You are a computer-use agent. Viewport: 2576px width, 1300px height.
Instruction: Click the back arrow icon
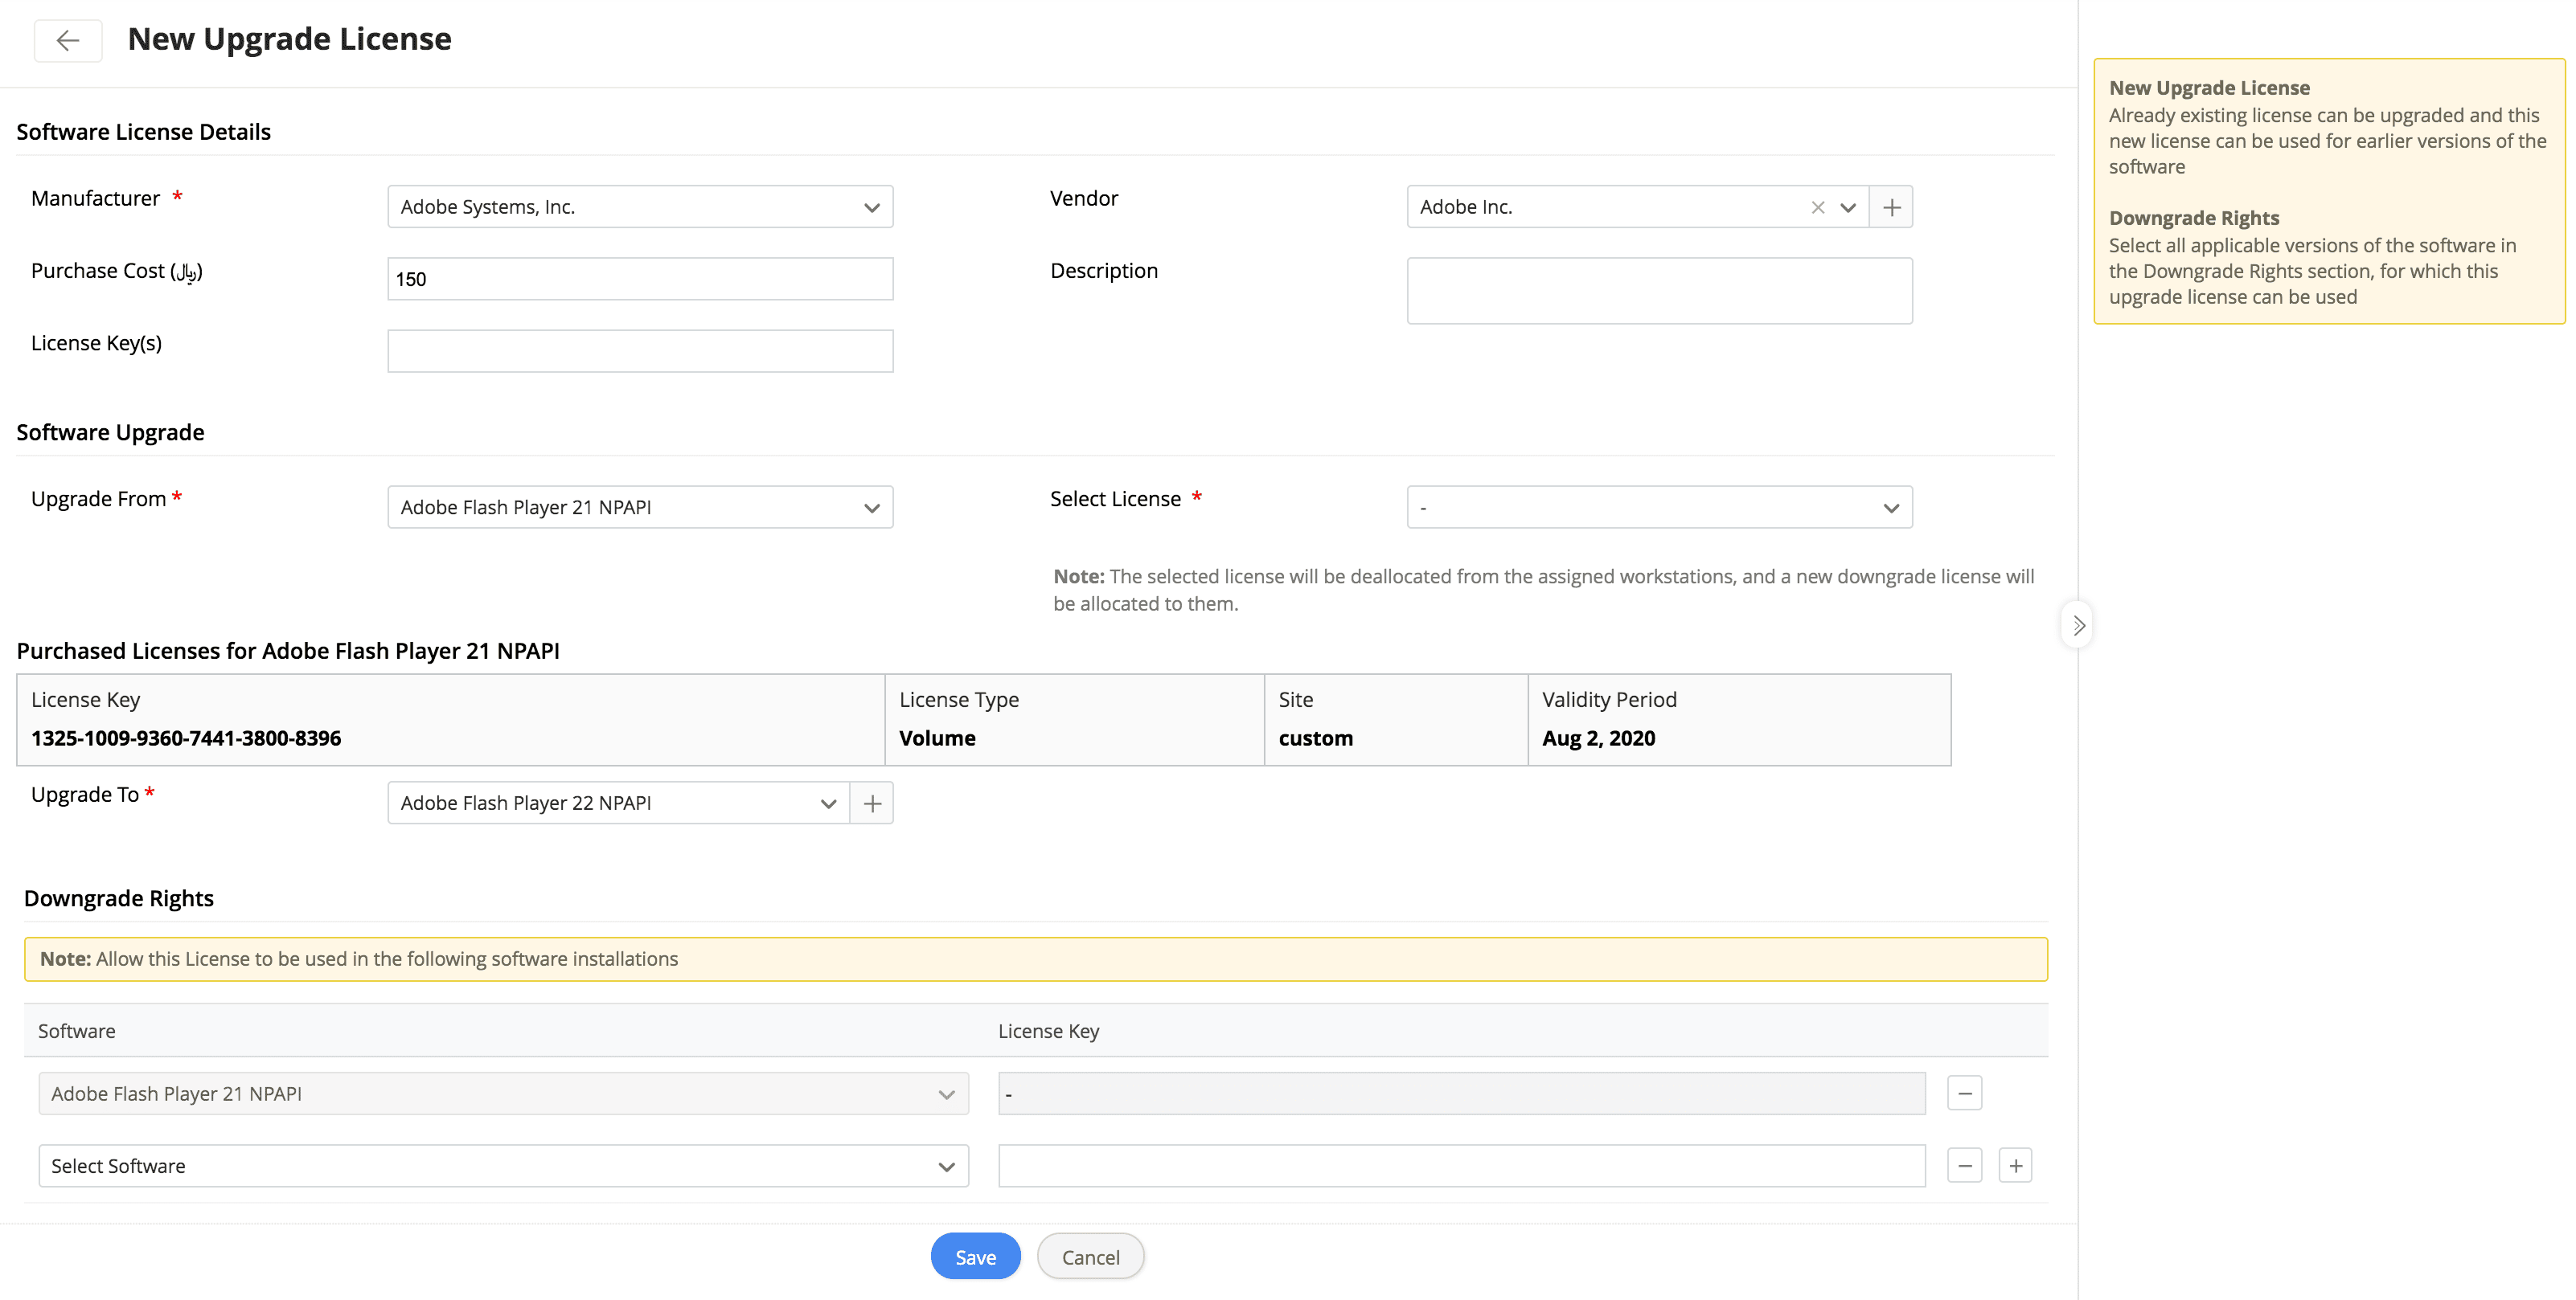pyautogui.click(x=68, y=41)
